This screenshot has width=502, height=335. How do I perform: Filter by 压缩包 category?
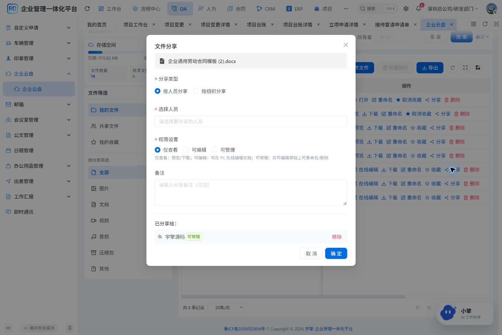click(117, 253)
